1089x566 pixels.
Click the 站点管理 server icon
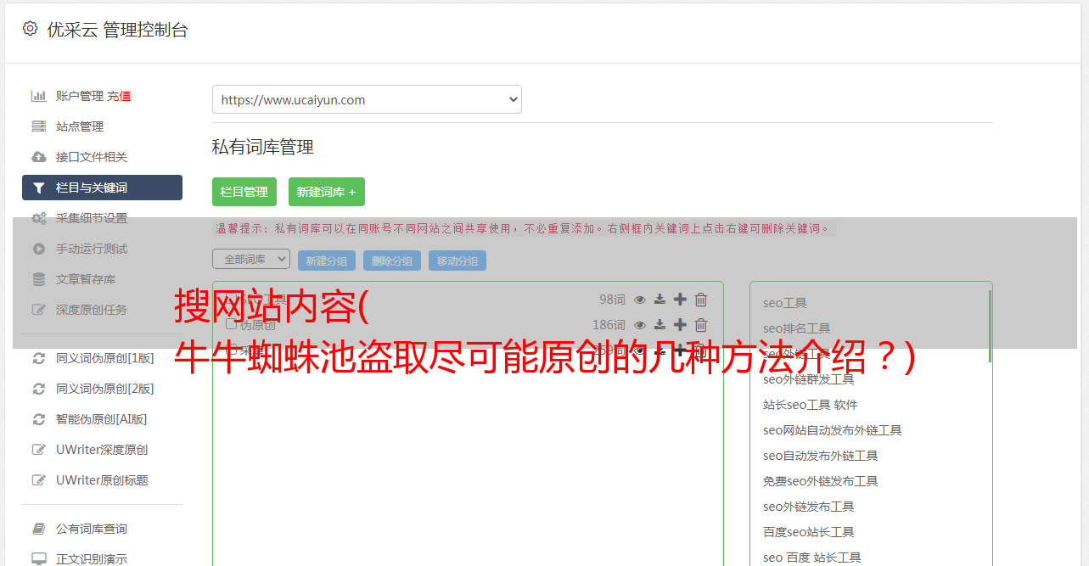coord(39,126)
